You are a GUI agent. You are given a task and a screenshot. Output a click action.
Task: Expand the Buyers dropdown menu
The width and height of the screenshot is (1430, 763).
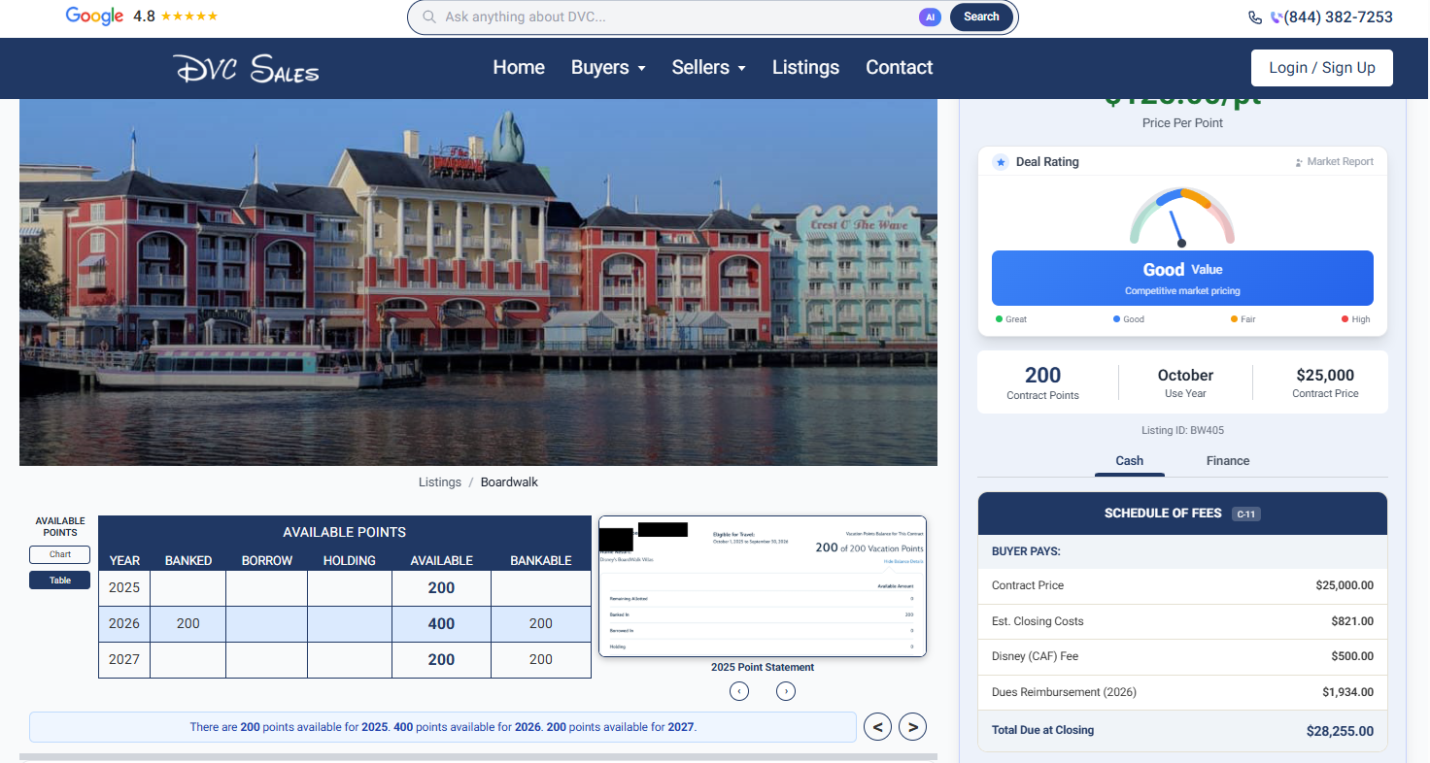tap(608, 68)
